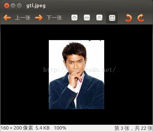Screen dimensions: 153x132
Task: Click the 100% zoom level text
Action: tap(60, 128)
